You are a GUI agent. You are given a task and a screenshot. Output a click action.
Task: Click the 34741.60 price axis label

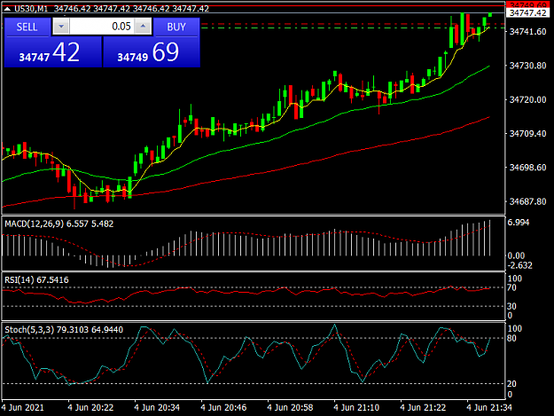tap(528, 31)
